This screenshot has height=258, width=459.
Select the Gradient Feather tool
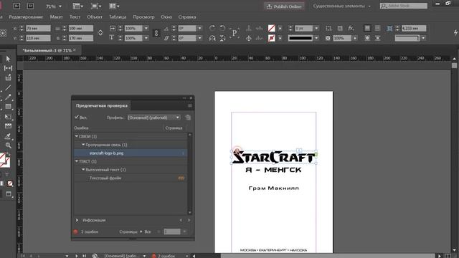8,126
